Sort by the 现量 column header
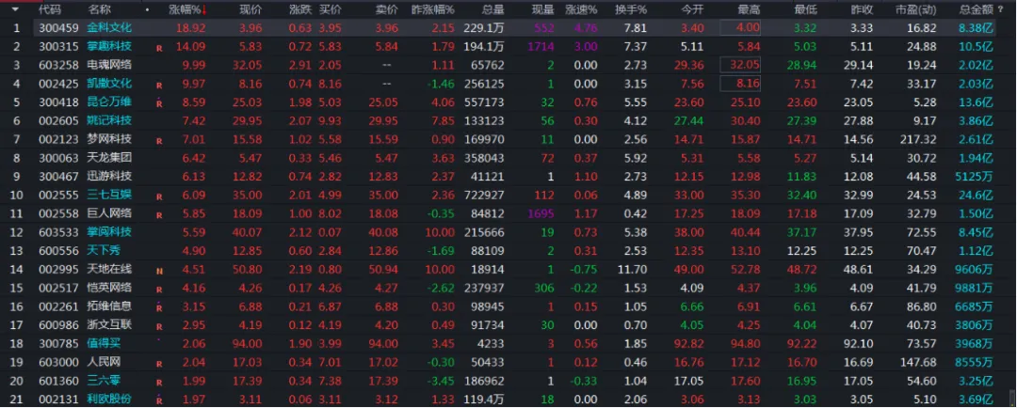 (x=542, y=9)
